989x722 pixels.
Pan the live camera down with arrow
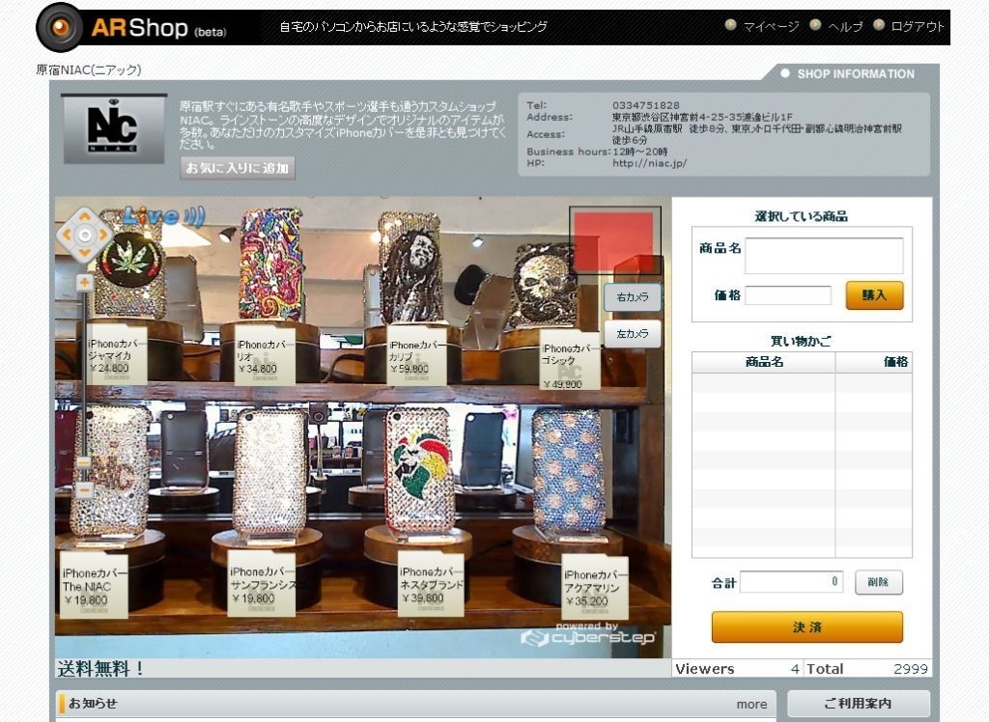pyautogui.click(x=85, y=254)
